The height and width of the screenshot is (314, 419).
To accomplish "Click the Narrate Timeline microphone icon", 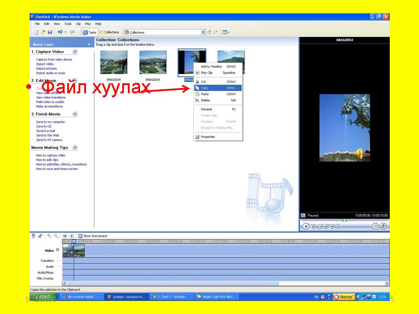I will [x=40, y=236].
